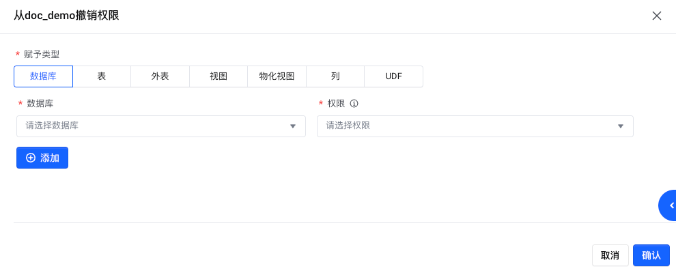The image size is (676, 271).
Task: Cancel with the 取消 button
Action: pos(610,255)
